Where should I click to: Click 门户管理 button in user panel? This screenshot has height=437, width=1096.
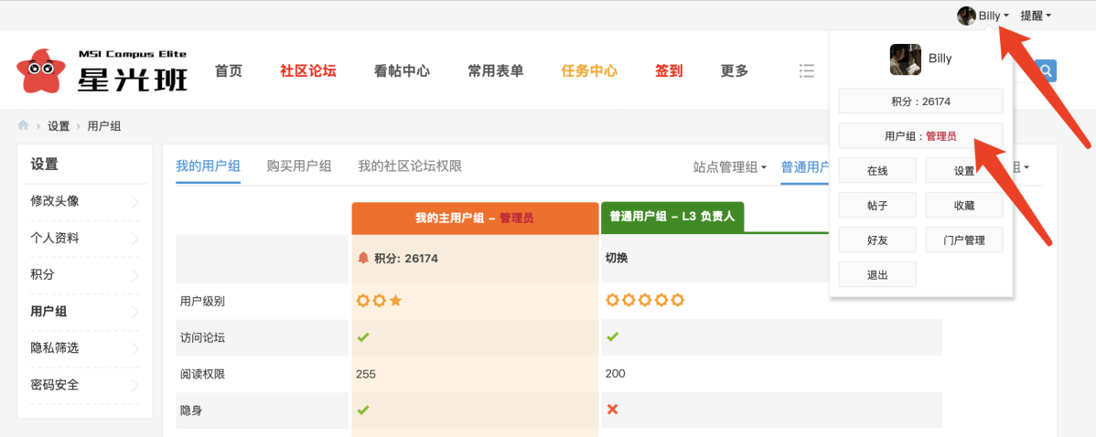[963, 240]
